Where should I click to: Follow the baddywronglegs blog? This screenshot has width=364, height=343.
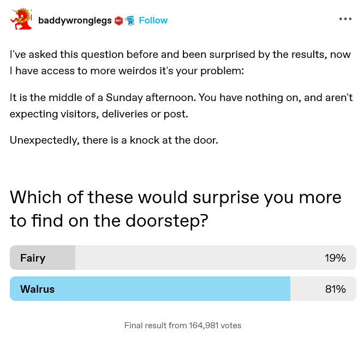point(153,20)
